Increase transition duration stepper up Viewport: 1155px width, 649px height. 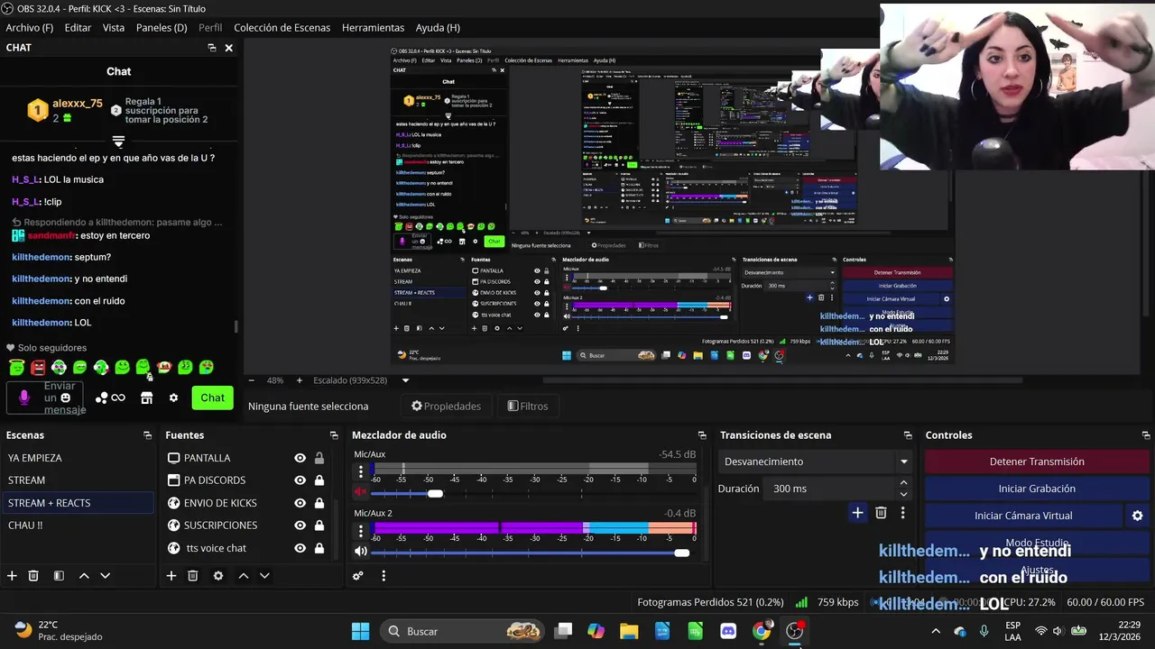(x=903, y=483)
